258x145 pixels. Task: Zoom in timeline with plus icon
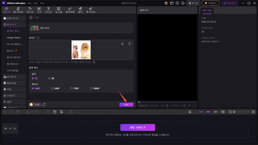point(253,112)
